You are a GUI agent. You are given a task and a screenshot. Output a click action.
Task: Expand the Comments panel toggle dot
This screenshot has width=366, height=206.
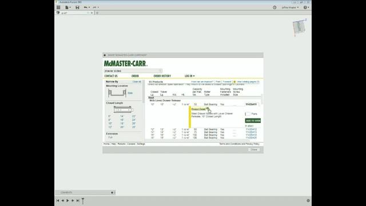(112, 193)
